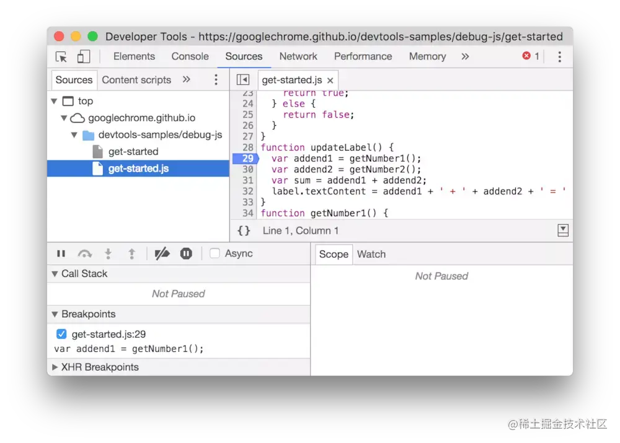Toggle the console drawer icon in the editor status bar

563,230
